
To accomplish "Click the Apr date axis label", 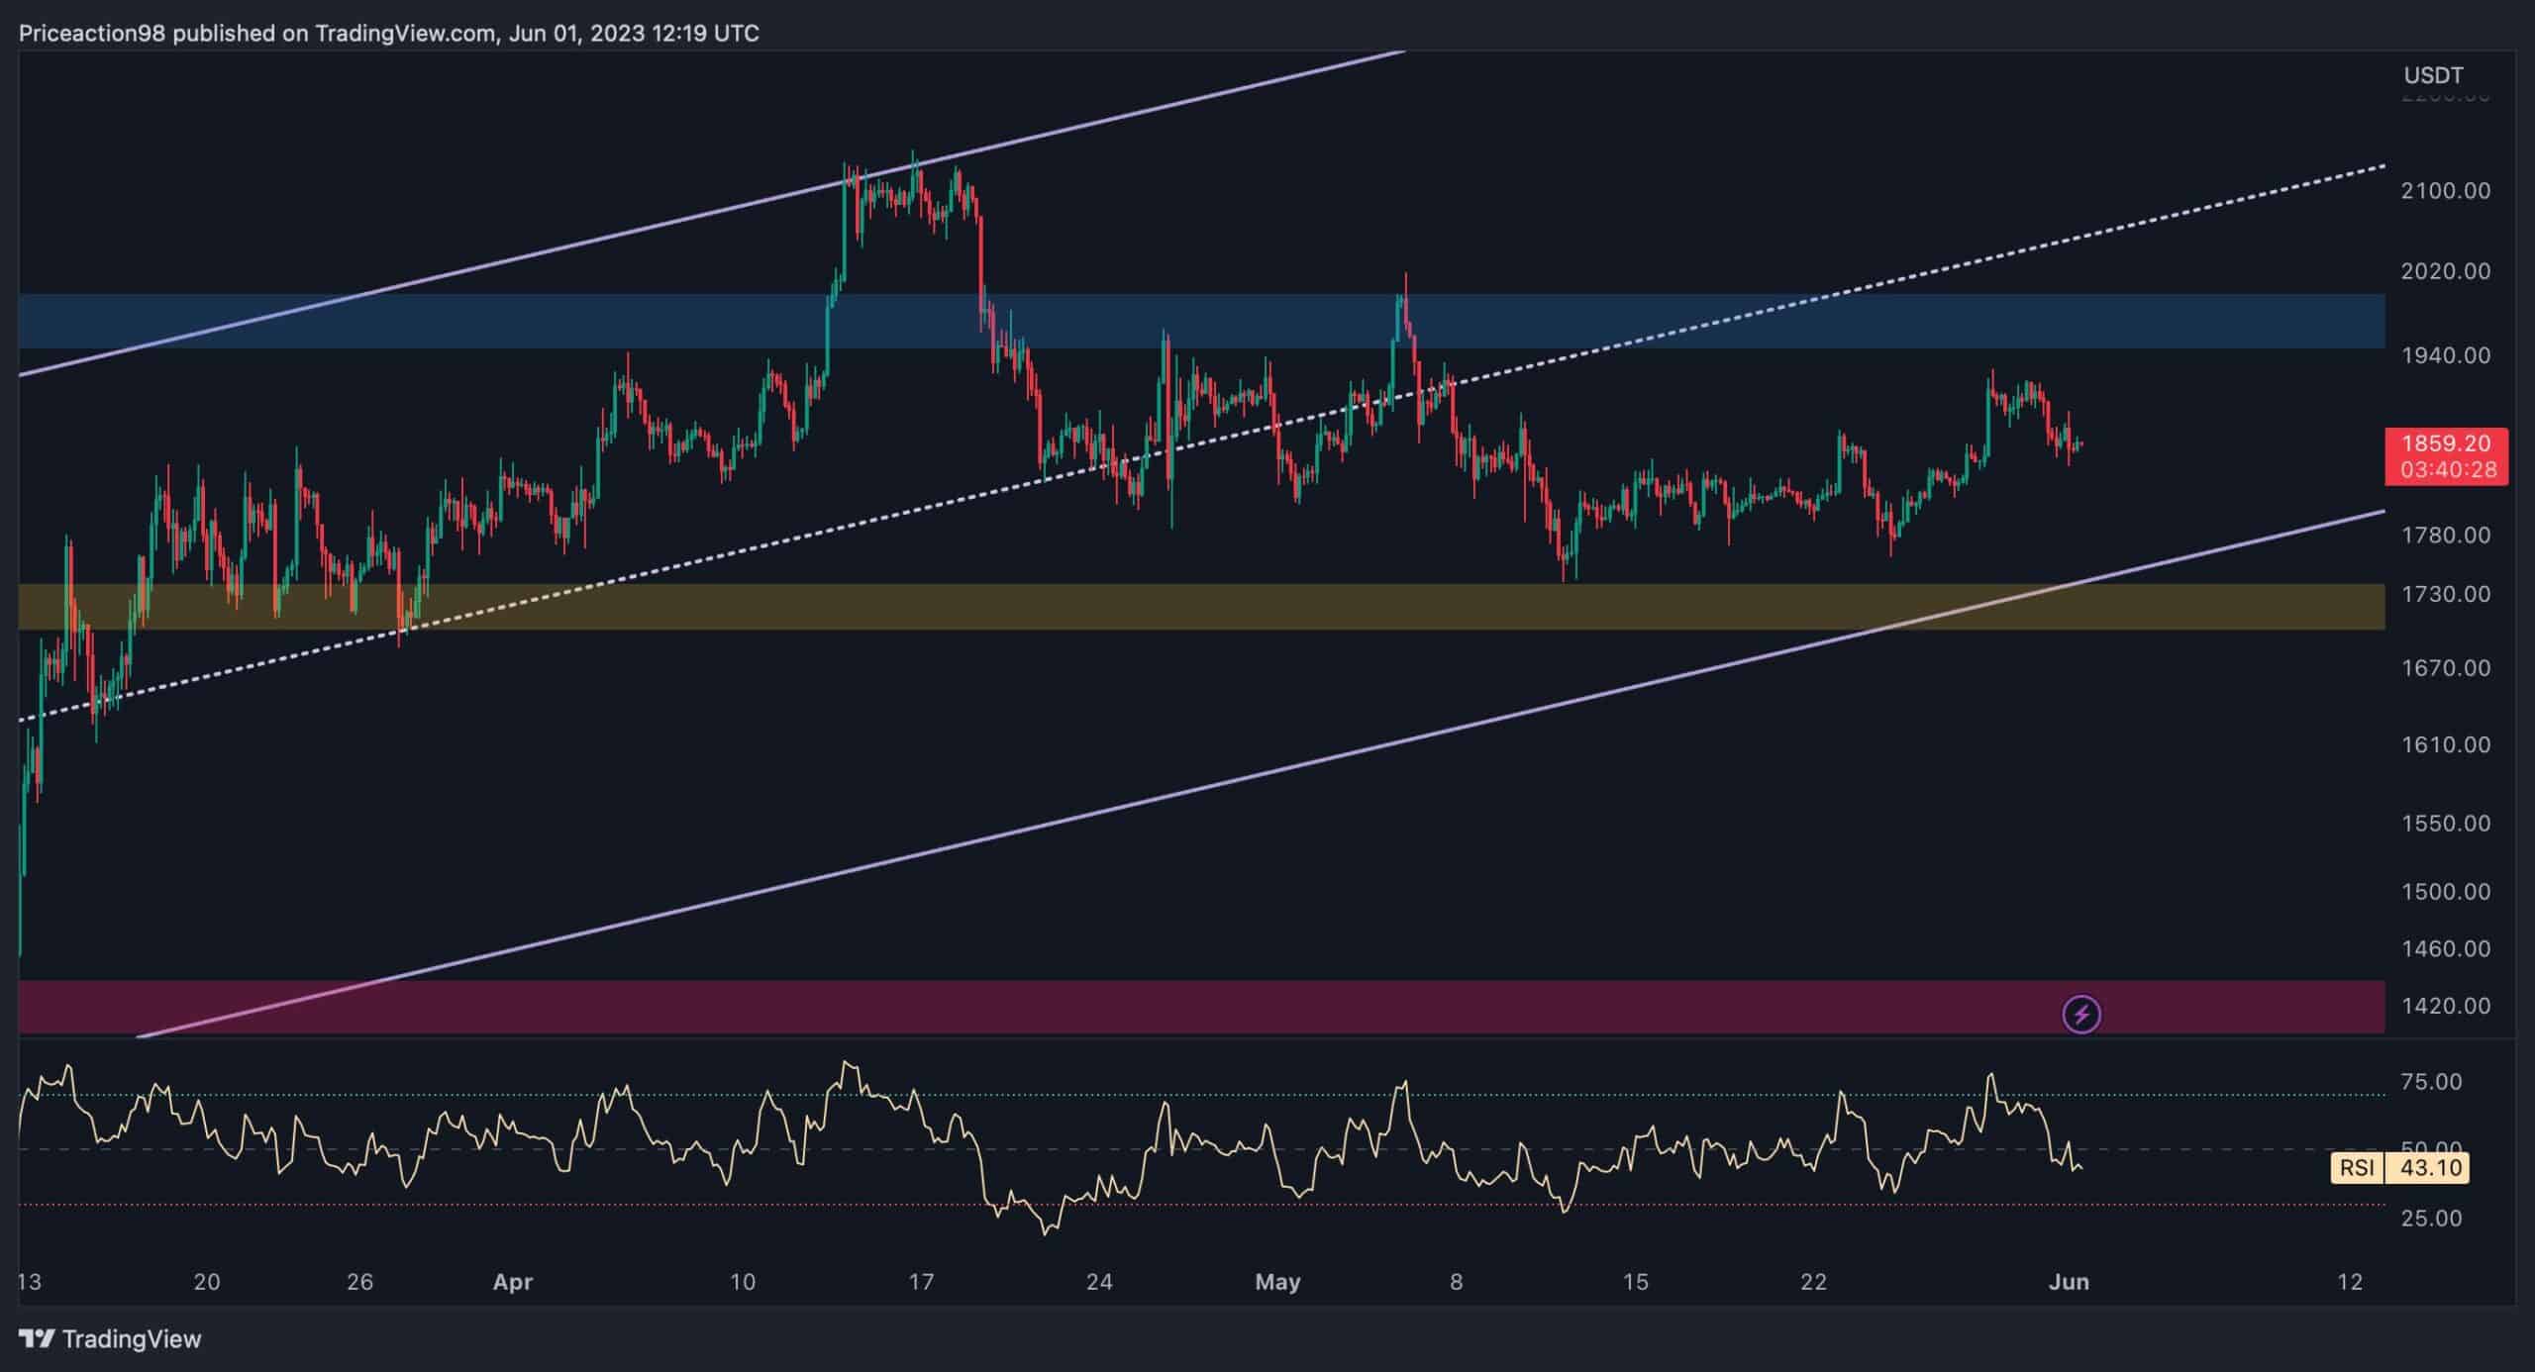I will coord(513,1282).
